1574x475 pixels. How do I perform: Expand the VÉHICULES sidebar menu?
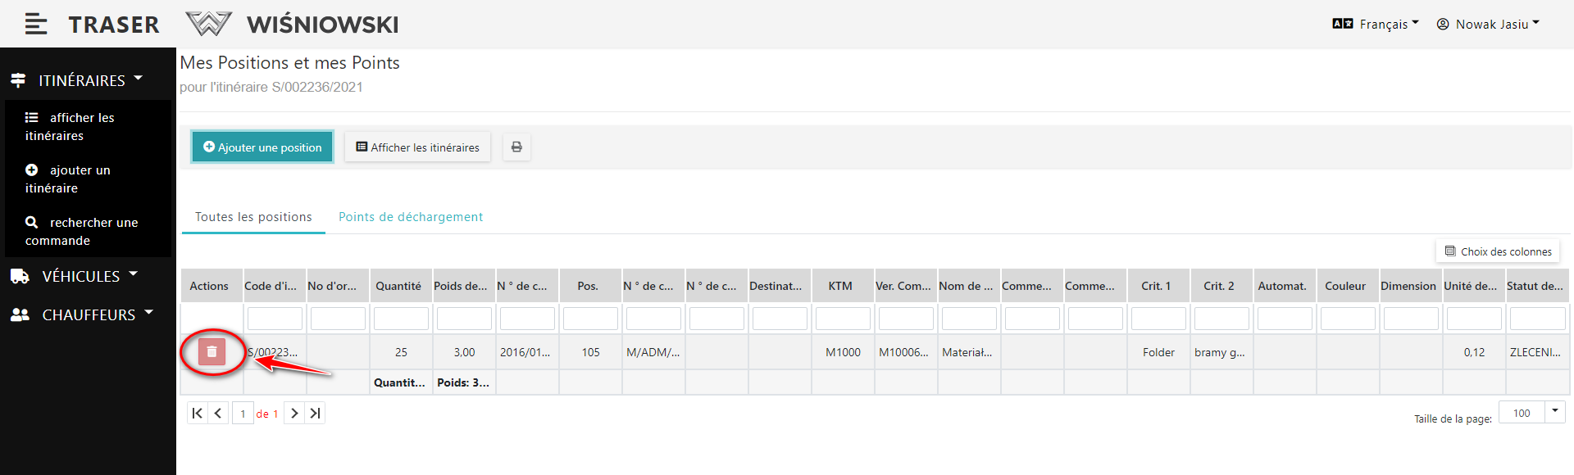[x=80, y=277]
